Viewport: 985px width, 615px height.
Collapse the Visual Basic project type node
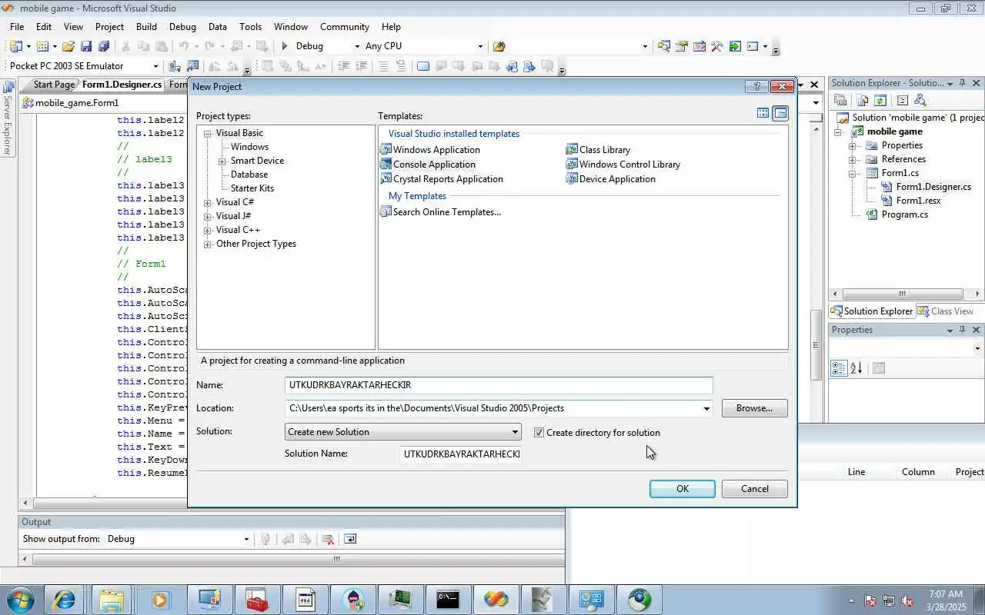pyautogui.click(x=208, y=134)
